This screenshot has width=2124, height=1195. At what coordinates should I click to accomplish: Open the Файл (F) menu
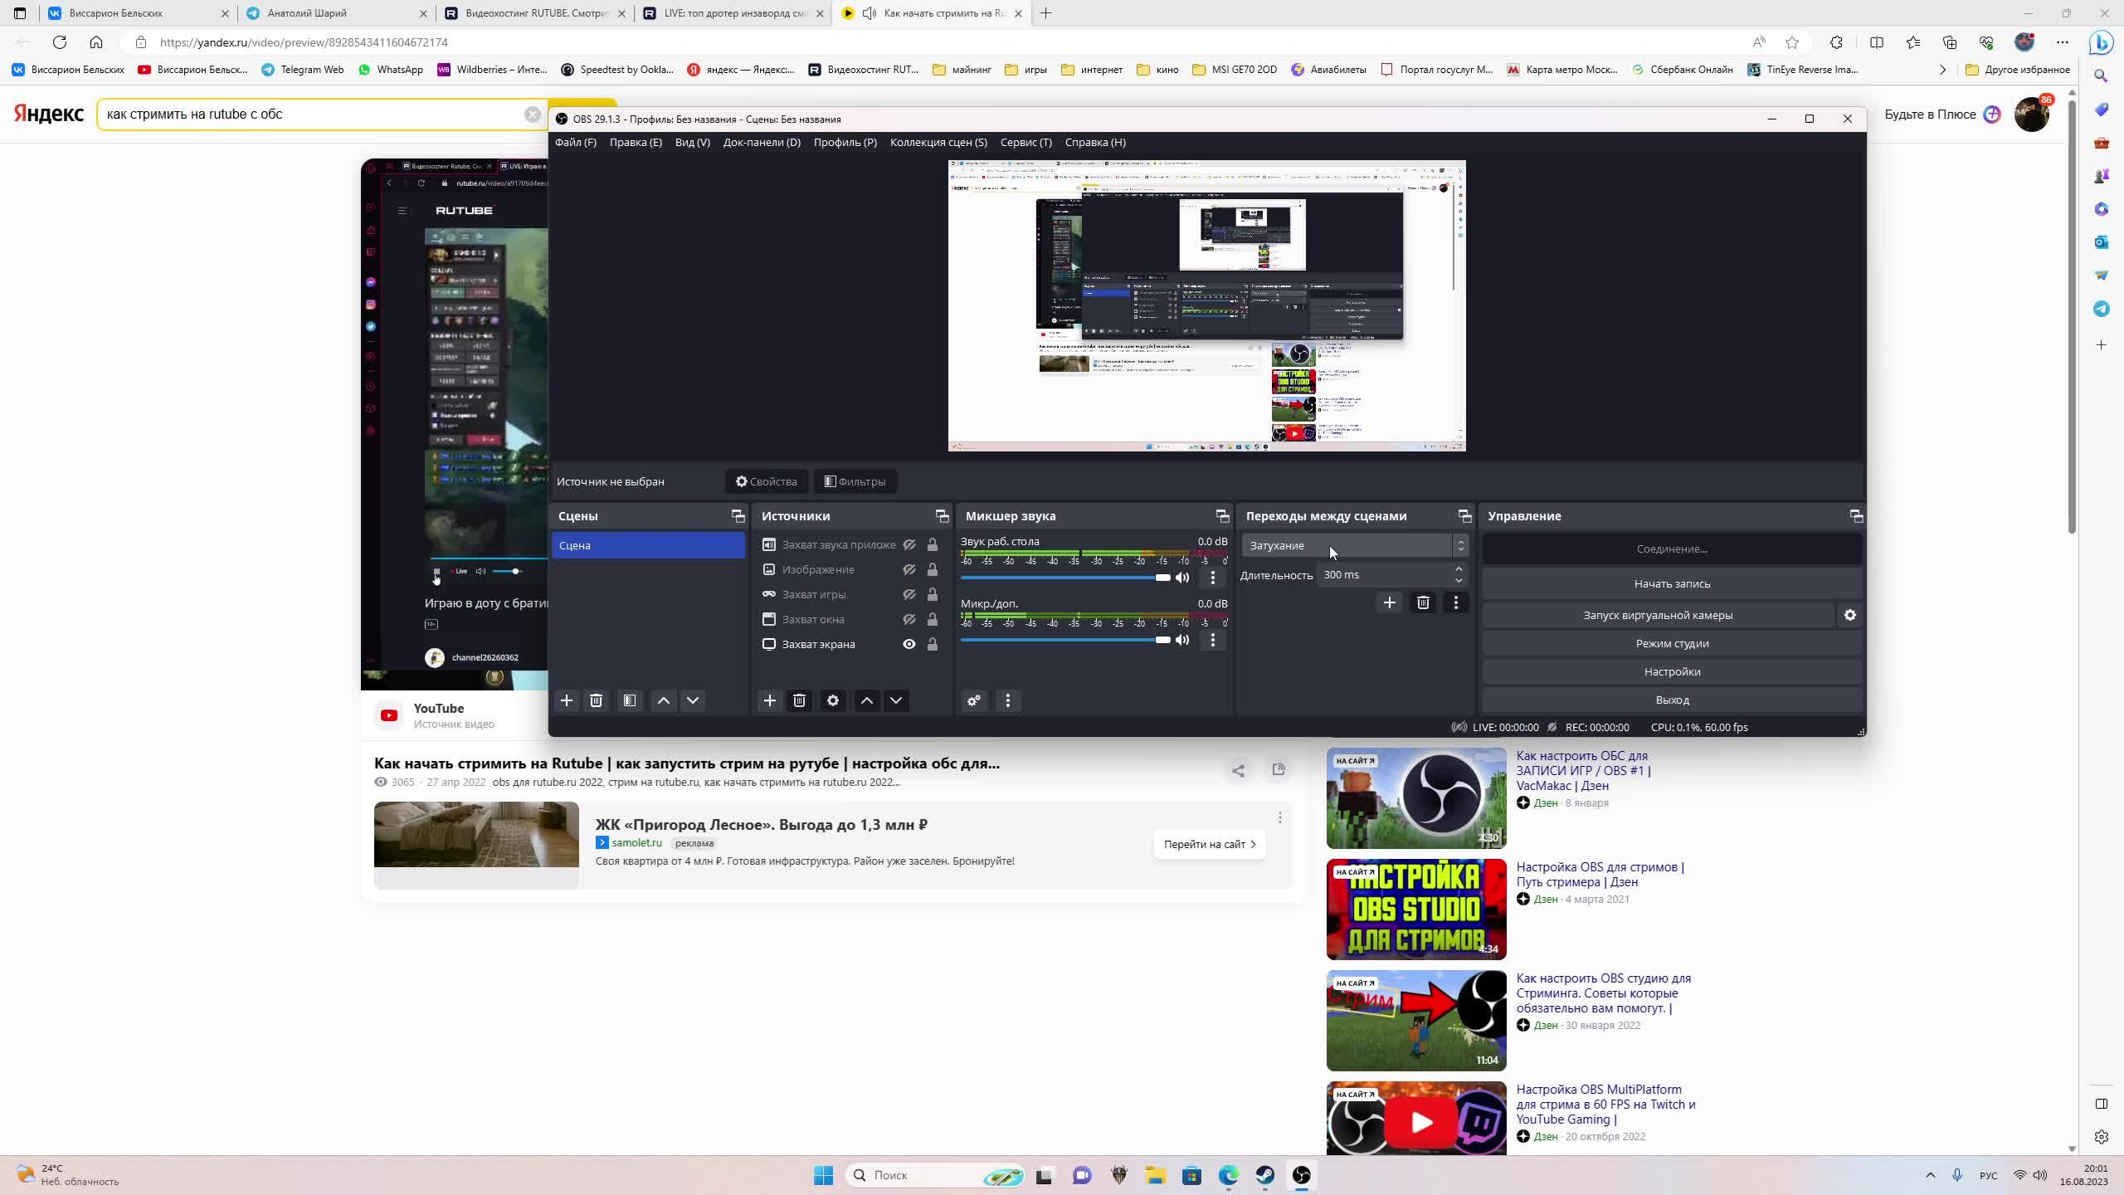pyautogui.click(x=575, y=142)
